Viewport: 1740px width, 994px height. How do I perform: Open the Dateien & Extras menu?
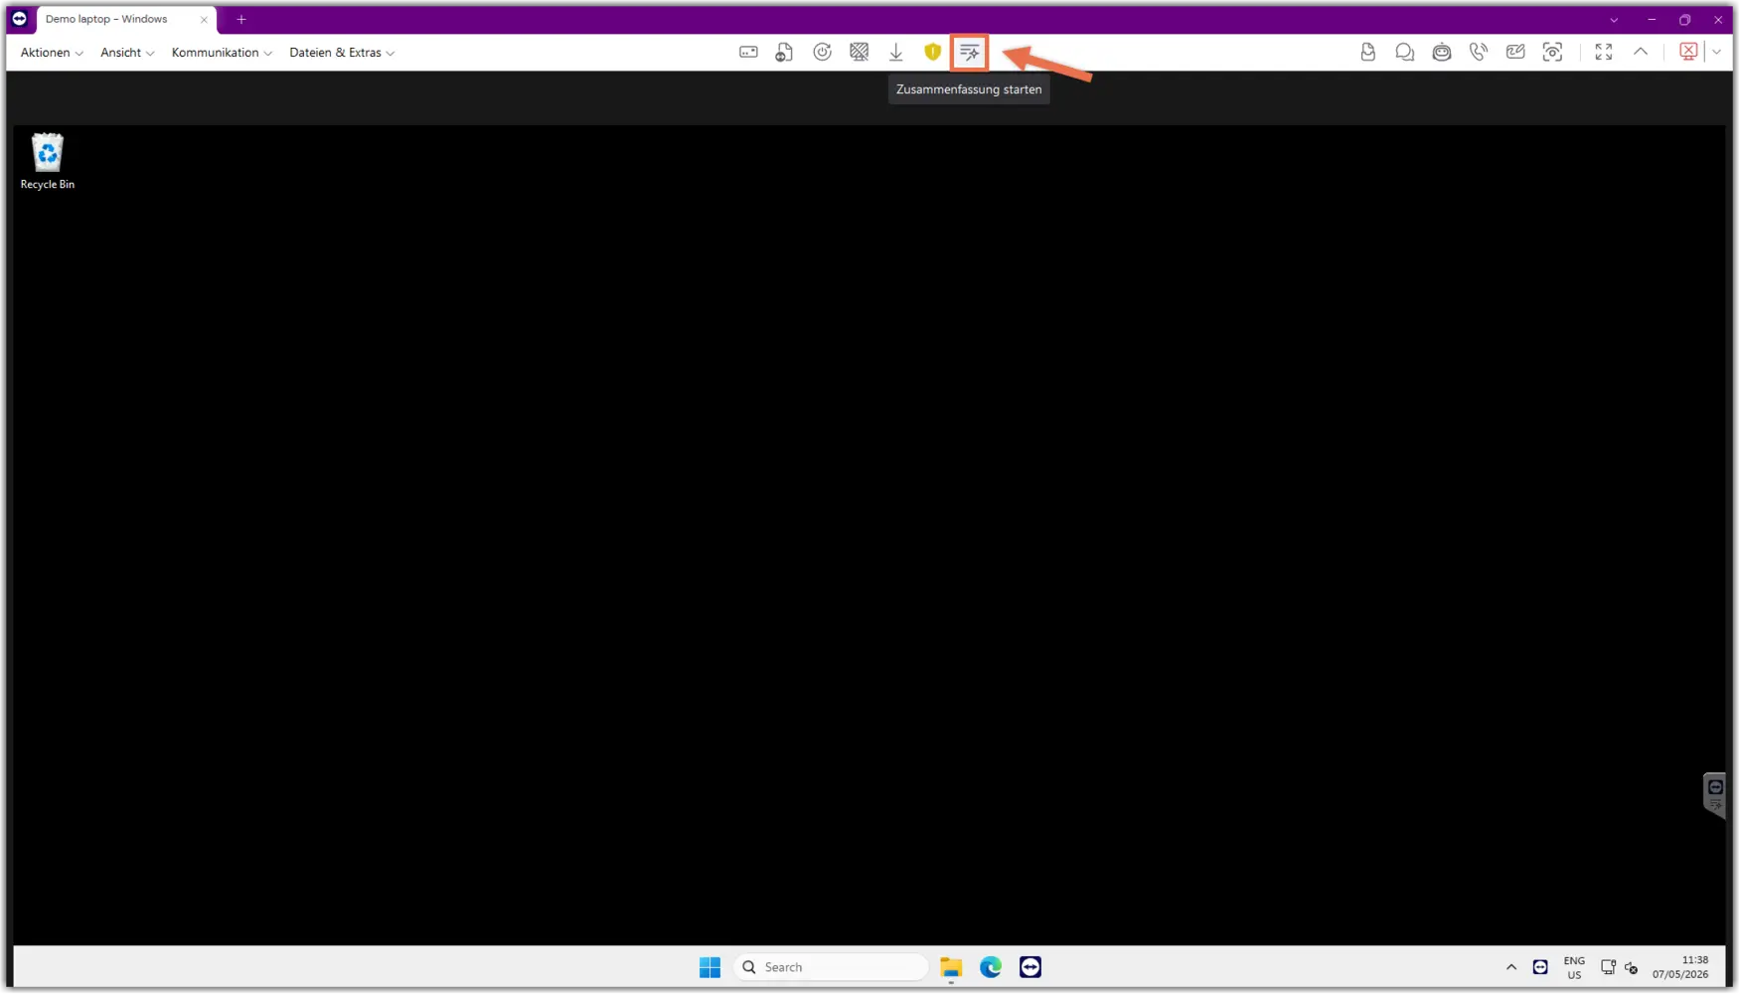pos(342,53)
